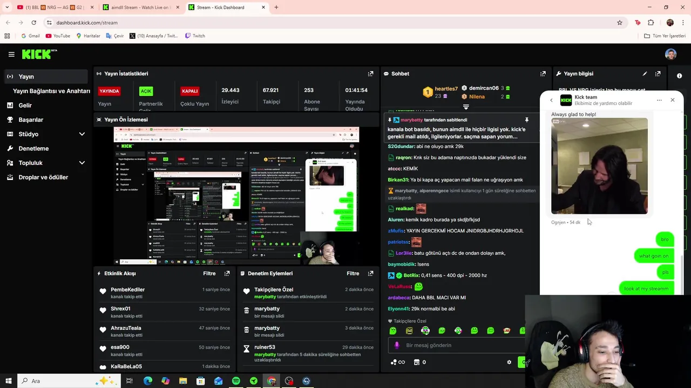Select the angry yellow square emote
691x388 pixels.
click(409, 330)
